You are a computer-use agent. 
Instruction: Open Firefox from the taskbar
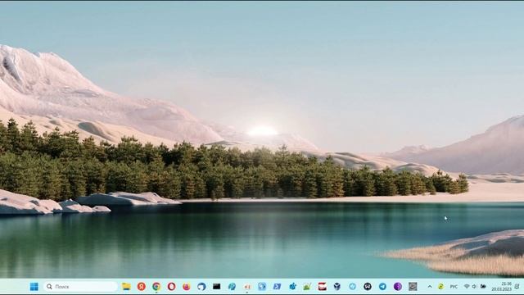click(187, 287)
